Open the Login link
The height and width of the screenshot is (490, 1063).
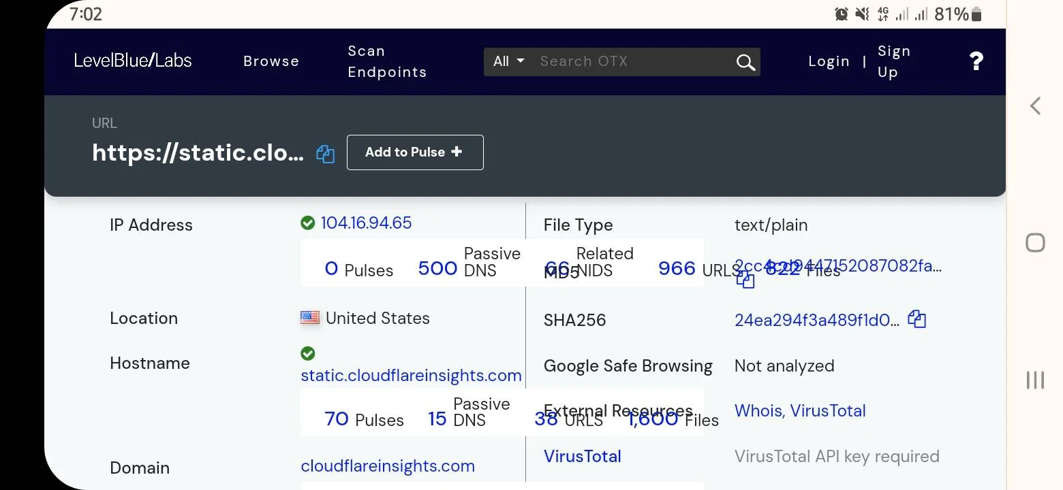[829, 61]
